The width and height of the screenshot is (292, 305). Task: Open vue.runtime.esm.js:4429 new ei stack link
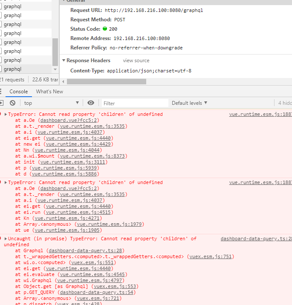(78, 144)
